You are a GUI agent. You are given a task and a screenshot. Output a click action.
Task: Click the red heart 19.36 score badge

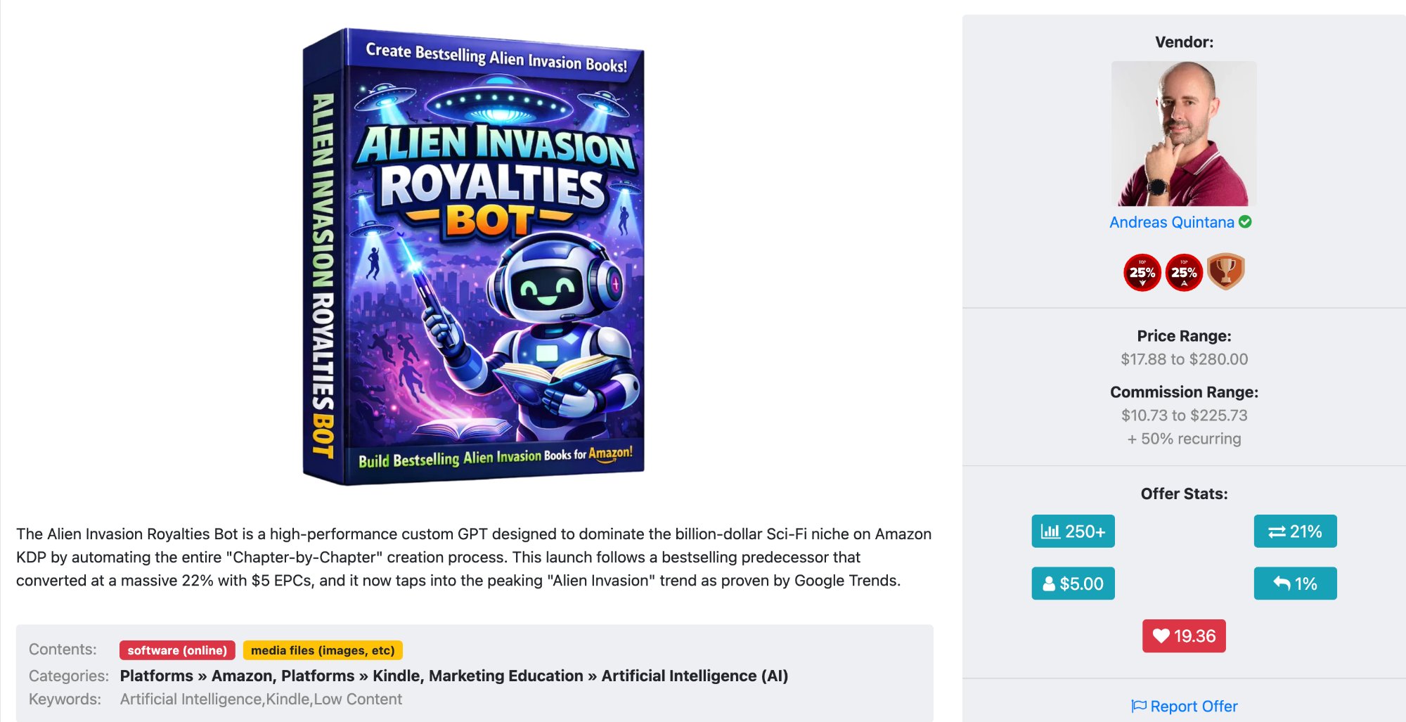[x=1184, y=636]
